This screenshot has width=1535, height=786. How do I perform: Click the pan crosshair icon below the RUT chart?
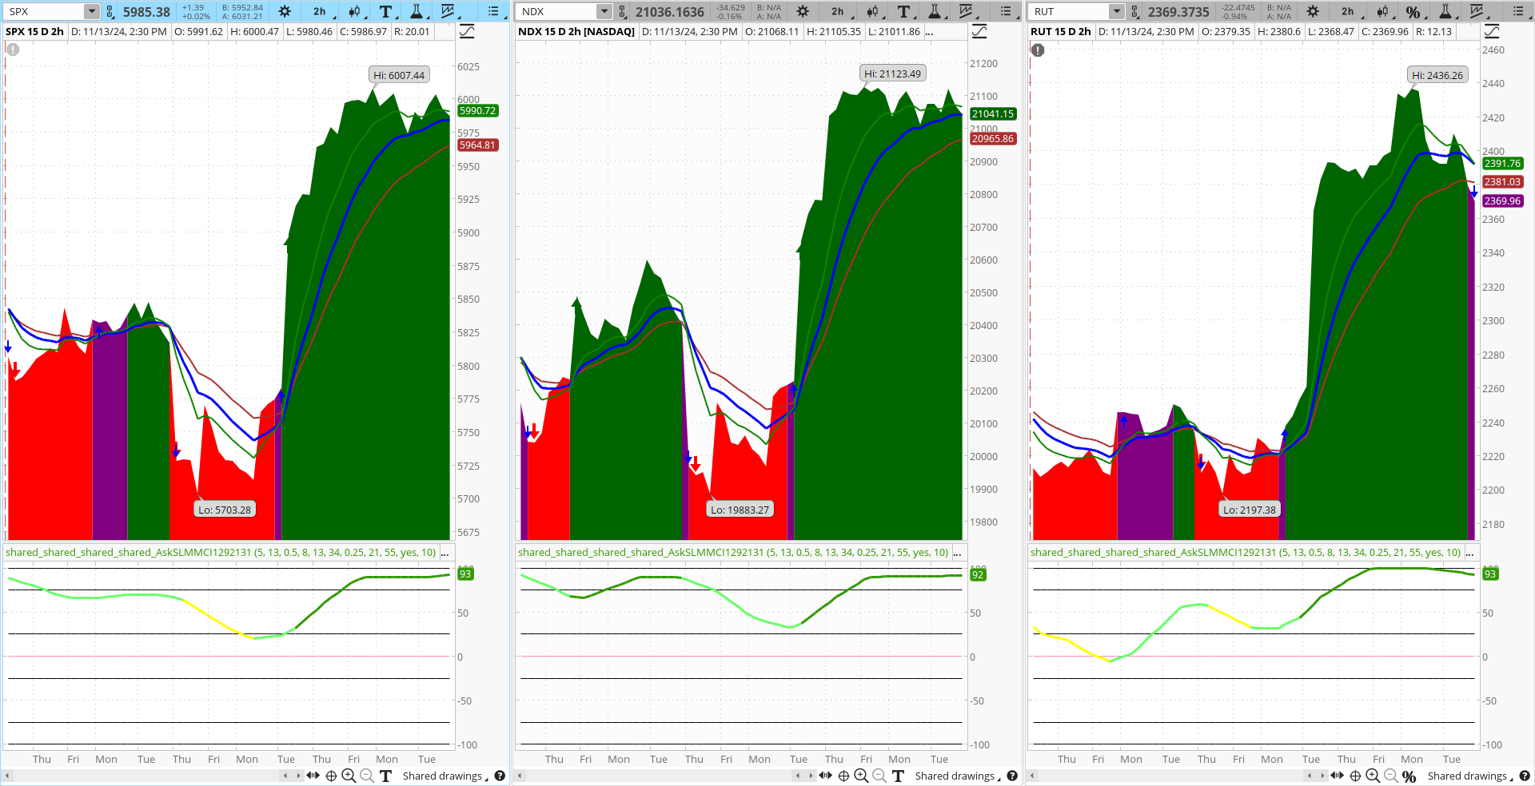[x=1356, y=776]
